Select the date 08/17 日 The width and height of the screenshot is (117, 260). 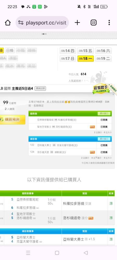click(x=68, y=58)
